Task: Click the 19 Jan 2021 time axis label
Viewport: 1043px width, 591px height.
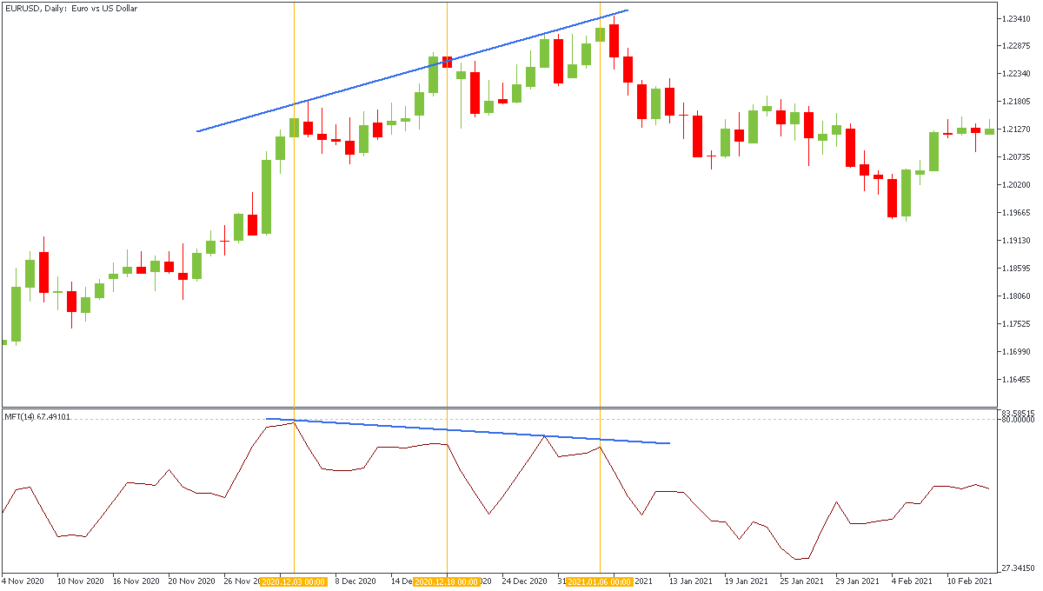Action: pos(746,581)
